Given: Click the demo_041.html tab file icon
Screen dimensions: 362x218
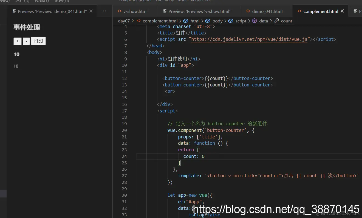Looking at the screenshot, I should click(x=248, y=11).
